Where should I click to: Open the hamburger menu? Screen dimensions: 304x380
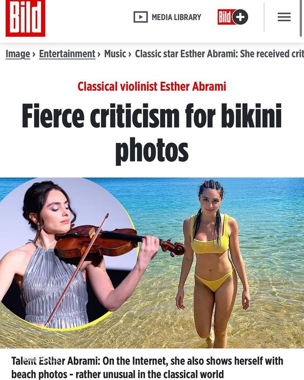tap(284, 17)
